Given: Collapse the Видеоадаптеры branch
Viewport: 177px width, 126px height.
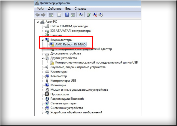Looking at the screenshot, I should tap(43, 40).
